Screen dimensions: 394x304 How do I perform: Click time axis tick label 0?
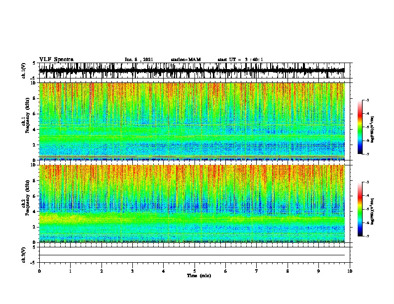pos(39,271)
